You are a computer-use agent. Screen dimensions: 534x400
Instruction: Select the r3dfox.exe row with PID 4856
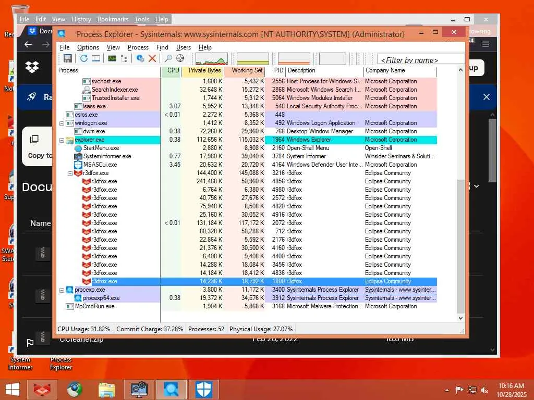click(247, 181)
